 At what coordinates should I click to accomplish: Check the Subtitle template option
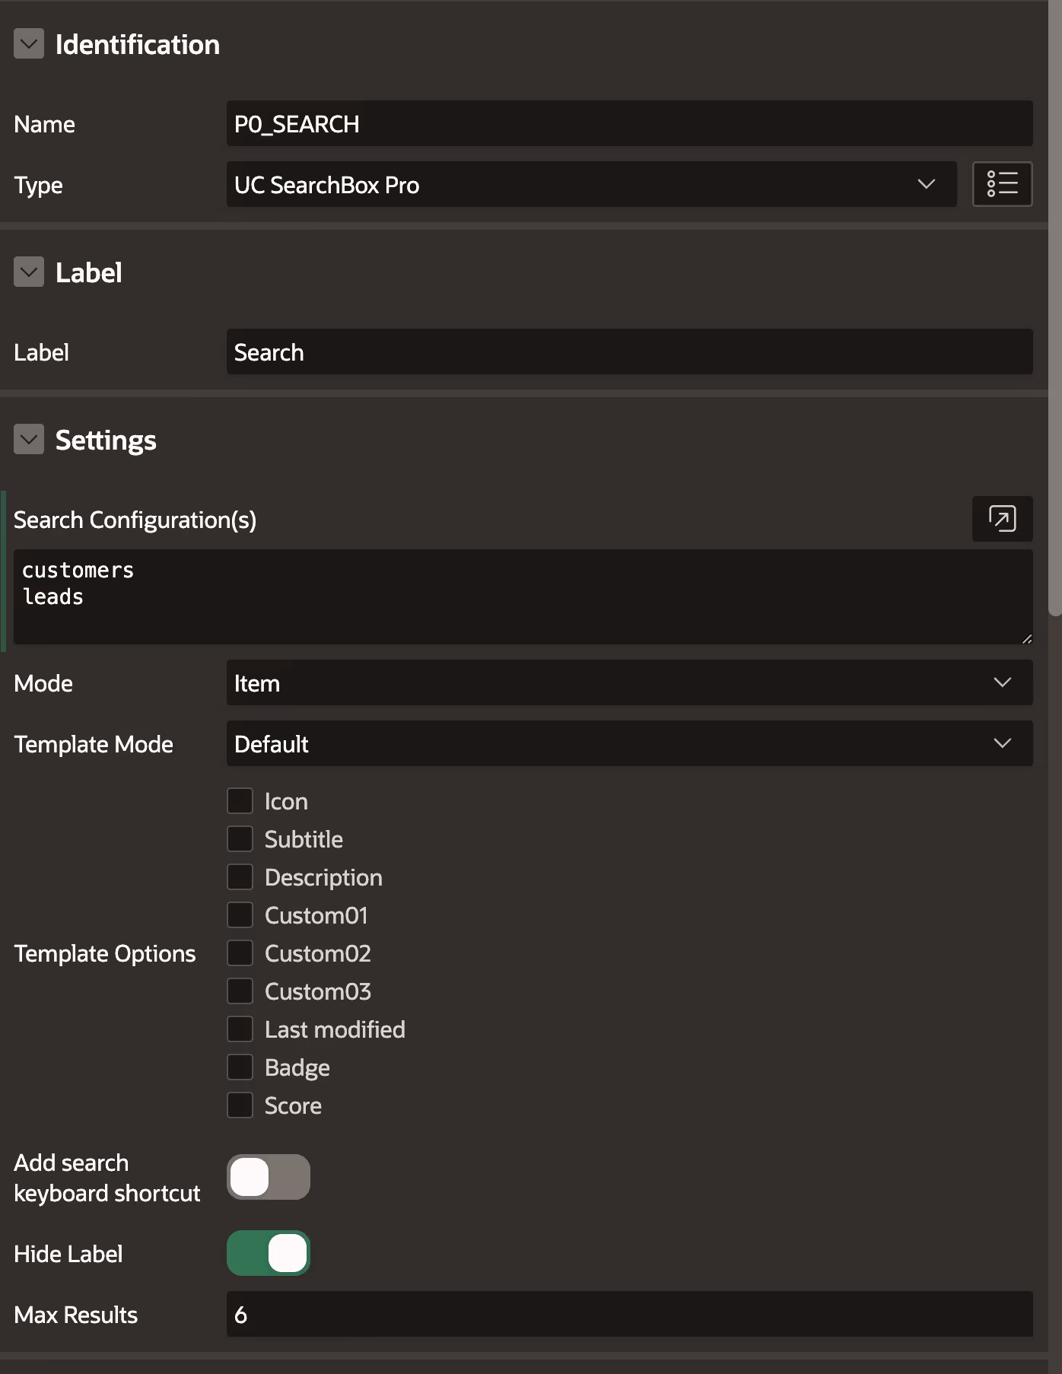(240, 839)
